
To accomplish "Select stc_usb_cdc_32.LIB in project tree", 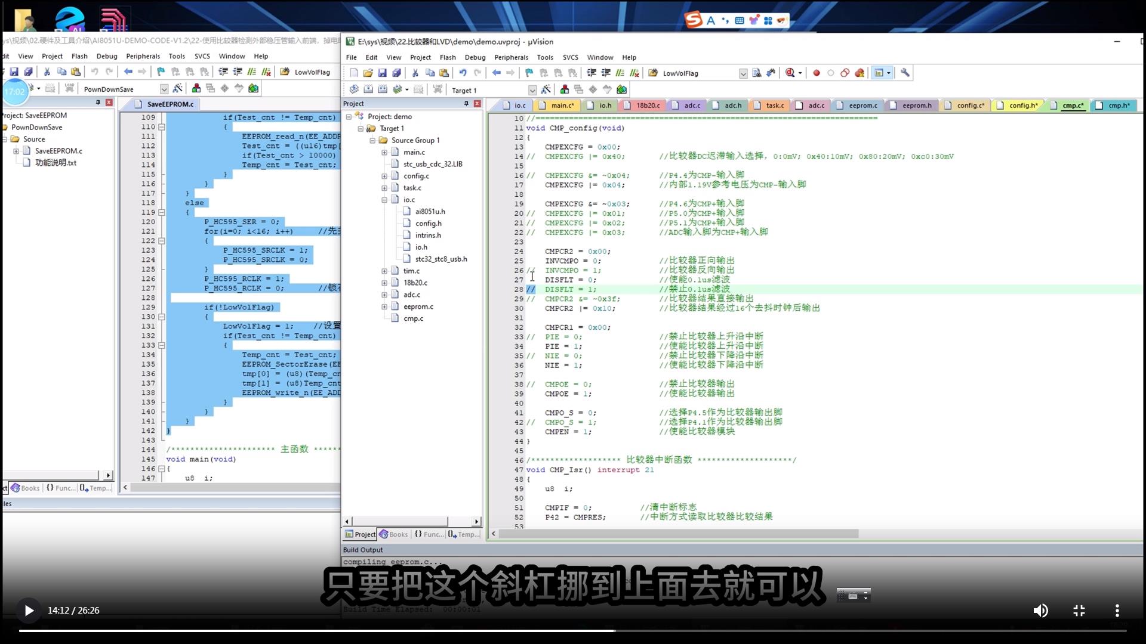I will 433,164.
